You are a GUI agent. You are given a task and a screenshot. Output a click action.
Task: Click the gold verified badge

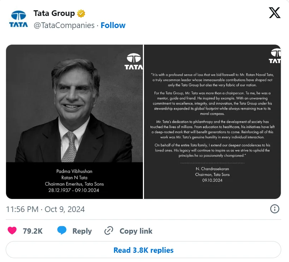(81, 14)
